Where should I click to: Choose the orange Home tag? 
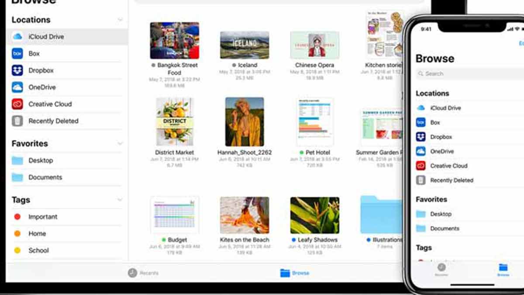tap(37, 233)
